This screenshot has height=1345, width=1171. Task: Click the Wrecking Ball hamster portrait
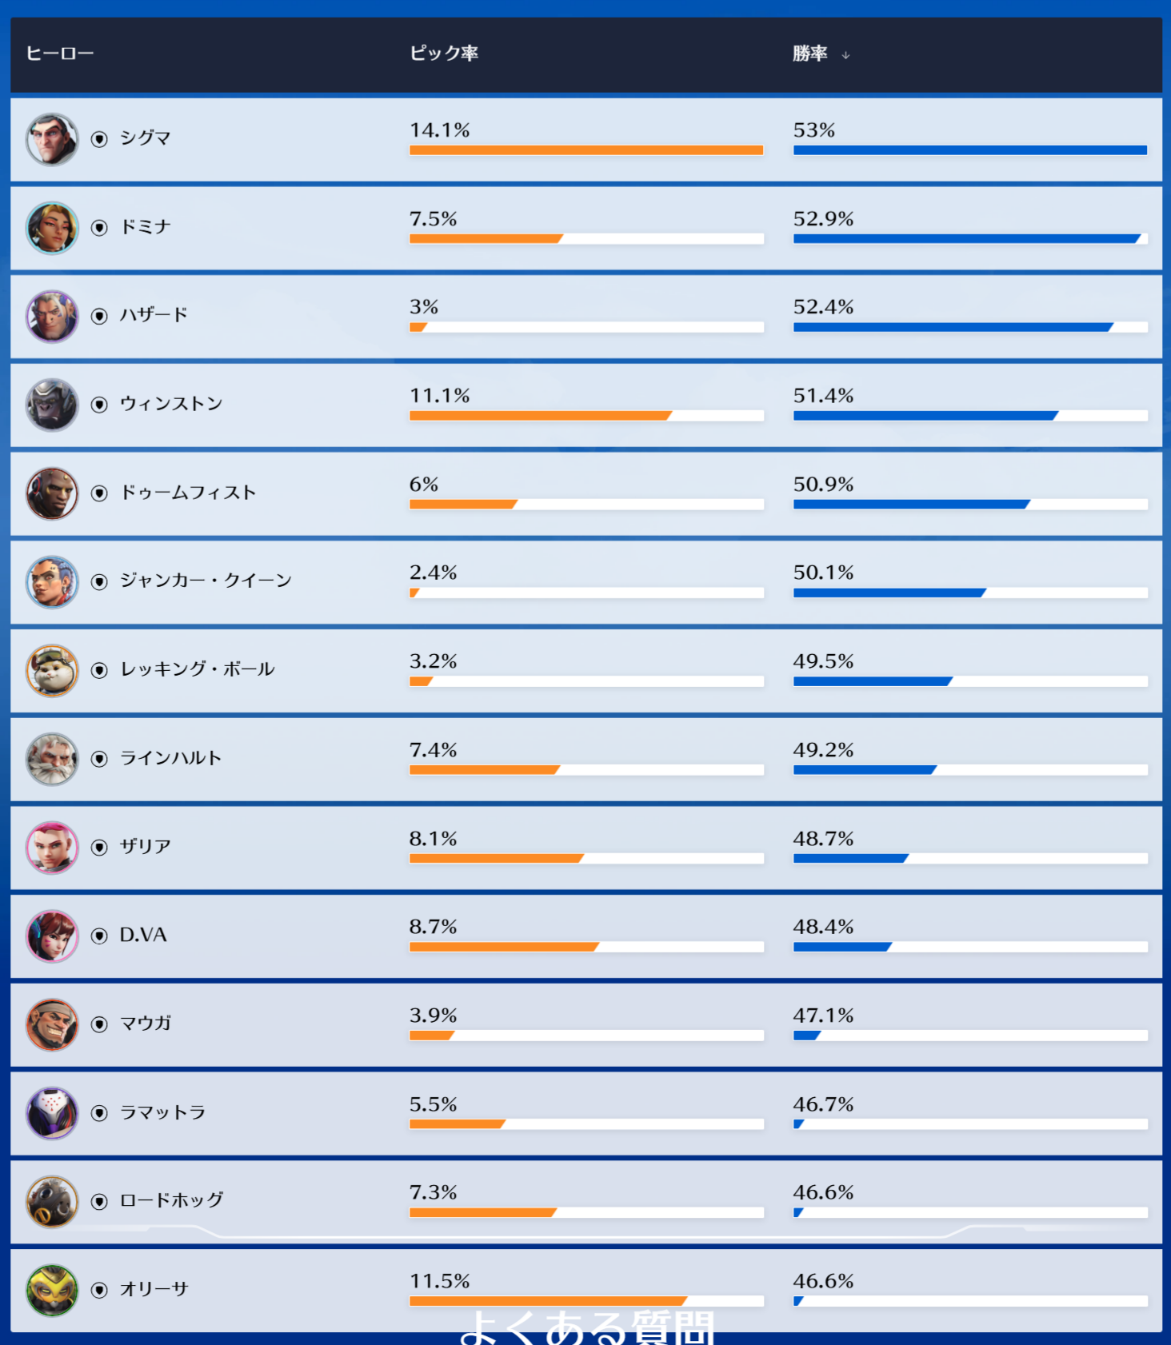pos(52,670)
